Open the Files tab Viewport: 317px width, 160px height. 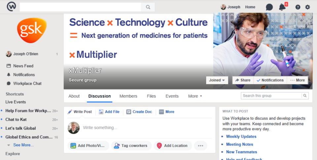(152, 96)
